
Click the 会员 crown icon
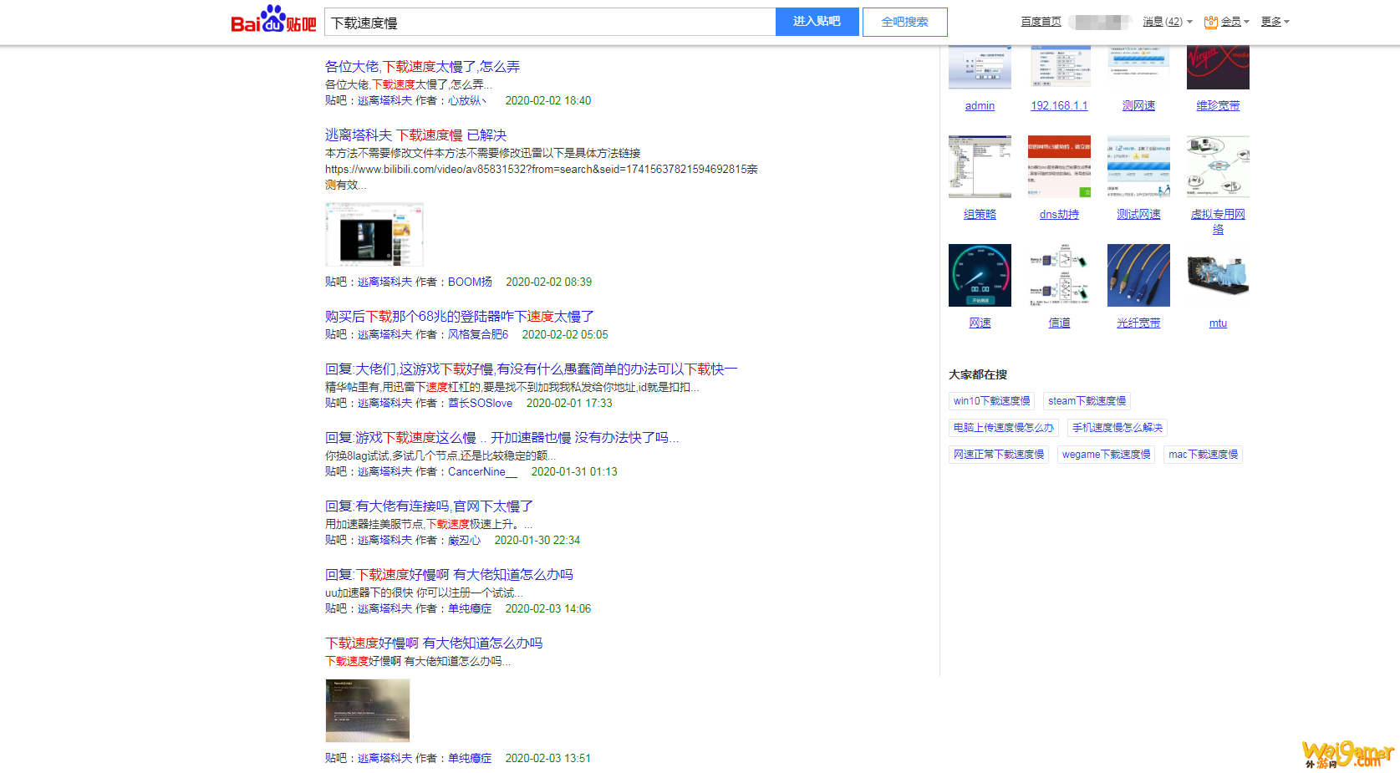[x=1210, y=22]
